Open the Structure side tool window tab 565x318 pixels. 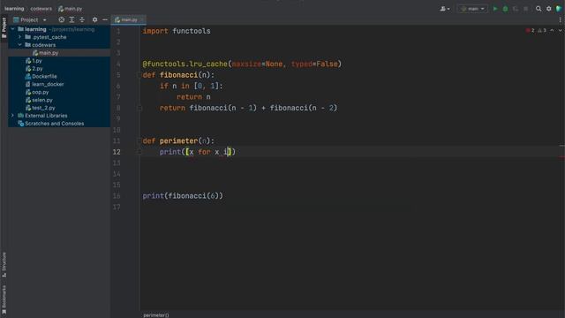pos(4,264)
